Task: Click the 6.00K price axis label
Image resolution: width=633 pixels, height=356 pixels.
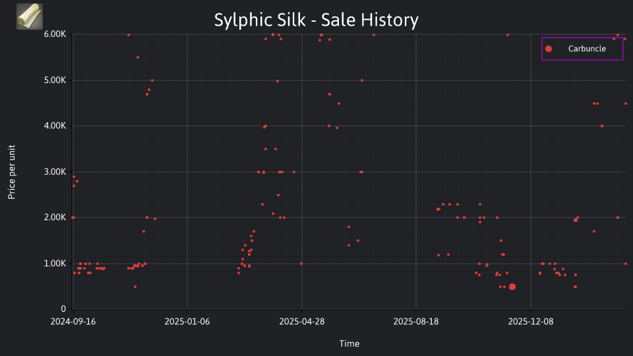Action: click(55, 34)
